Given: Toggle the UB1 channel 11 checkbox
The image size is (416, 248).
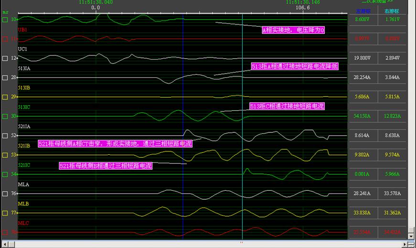Looking at the screenshot, I should [5, 39].
